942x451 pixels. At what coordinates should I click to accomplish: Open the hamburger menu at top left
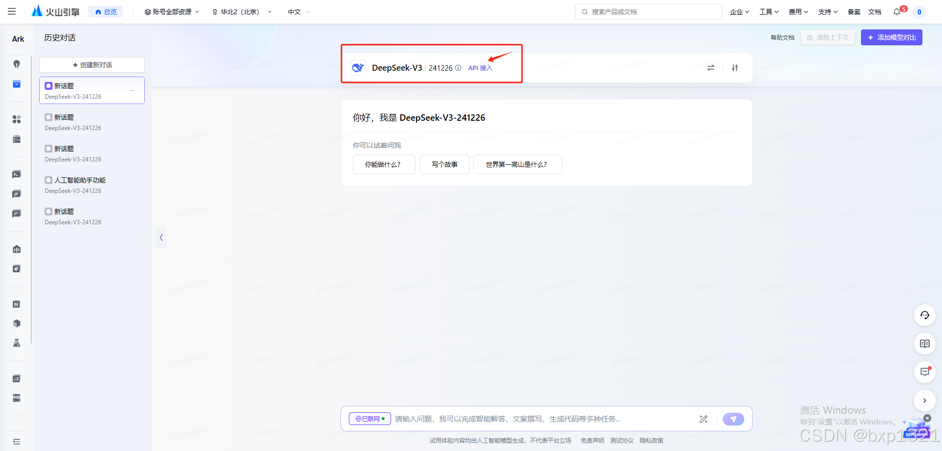pos(12,12)
